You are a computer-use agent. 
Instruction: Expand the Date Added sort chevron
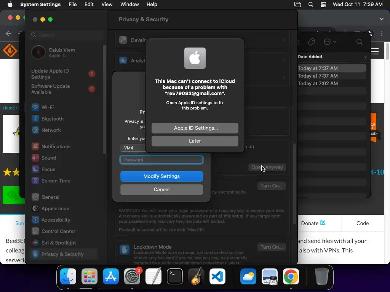click(365, 57)
